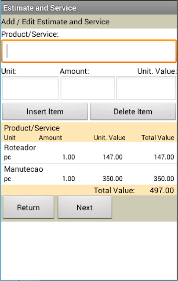Focus the Product/Service text field

pos(89,51)
